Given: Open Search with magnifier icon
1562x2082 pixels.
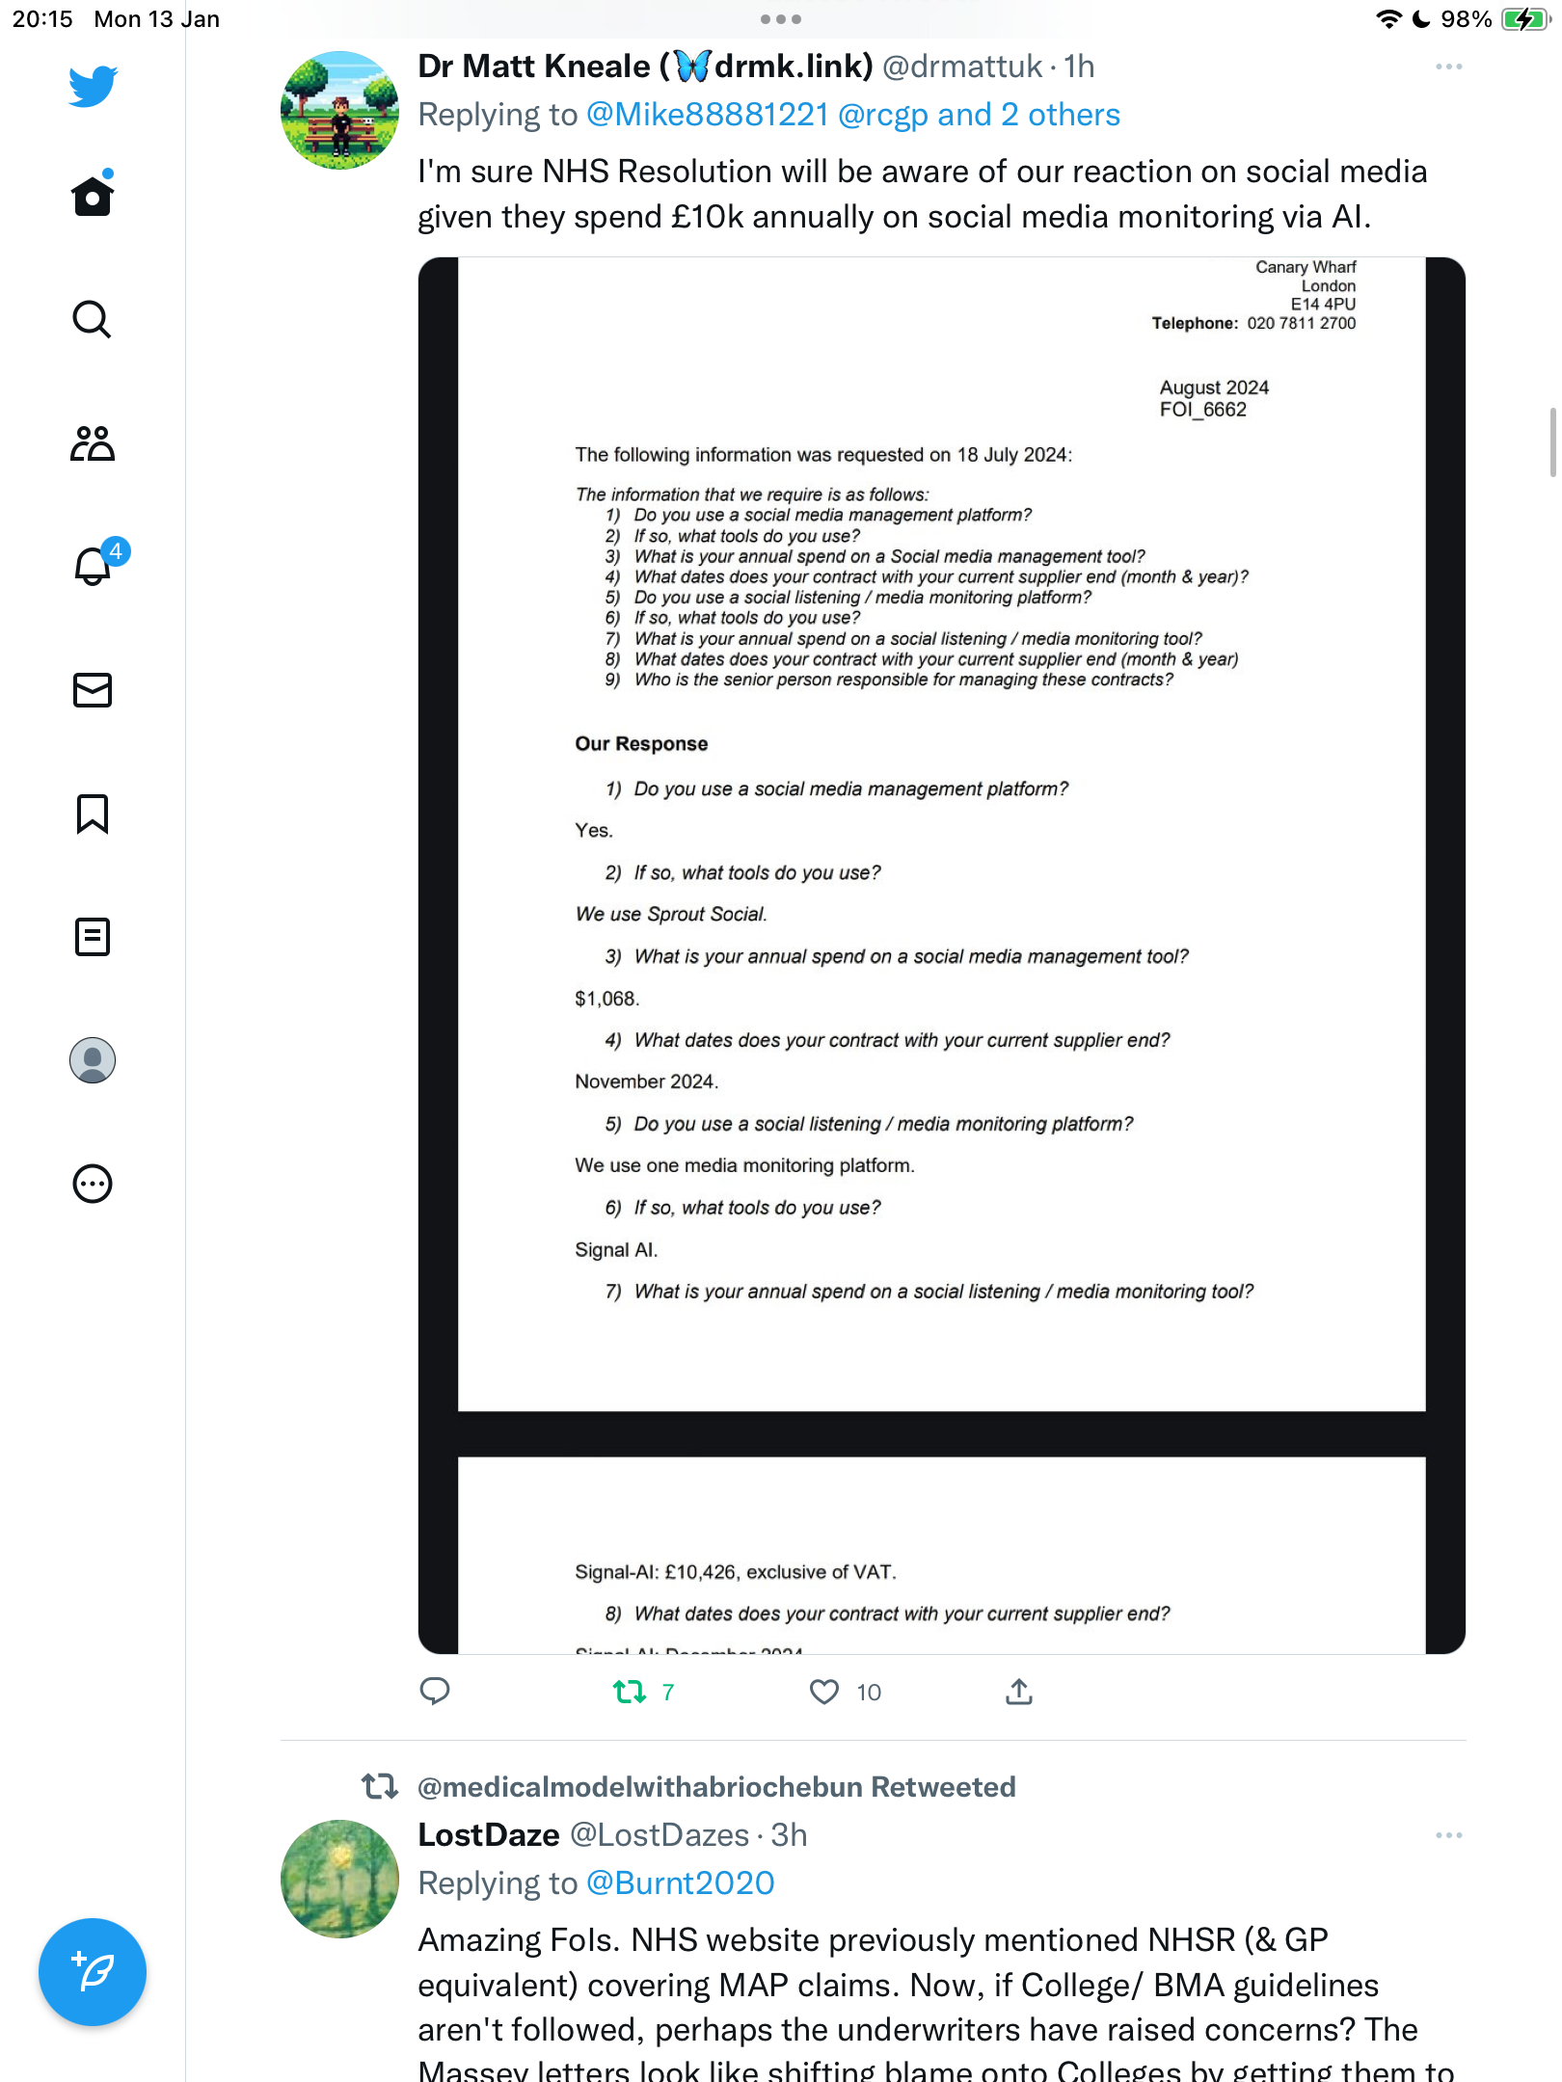Looking at the screenshot, I should coord(93,319).
